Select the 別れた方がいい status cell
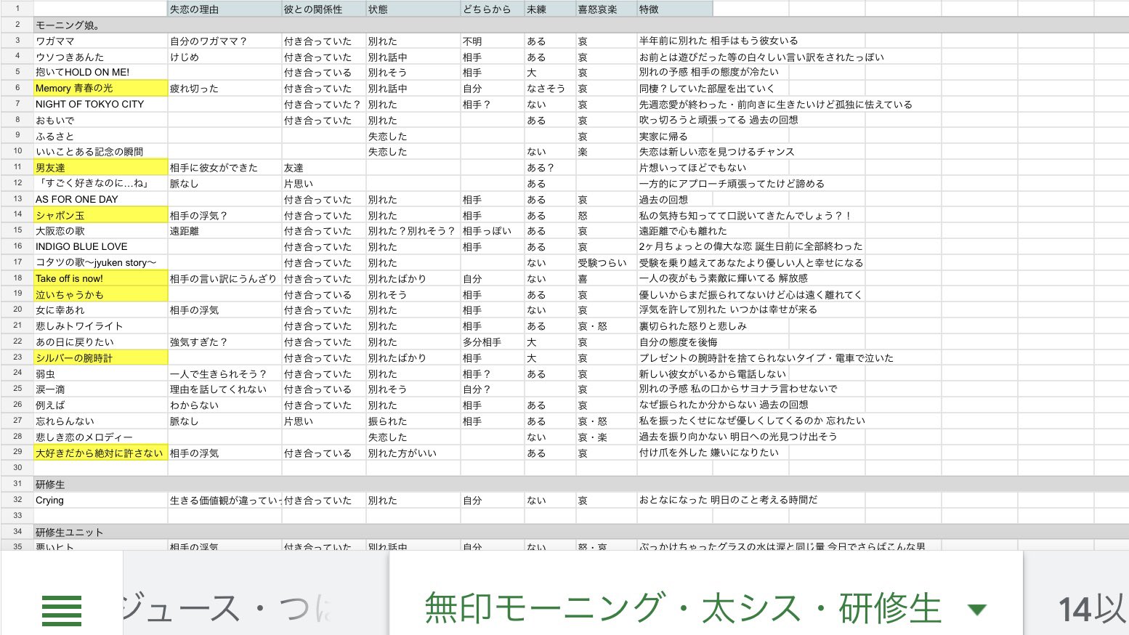 413,453
